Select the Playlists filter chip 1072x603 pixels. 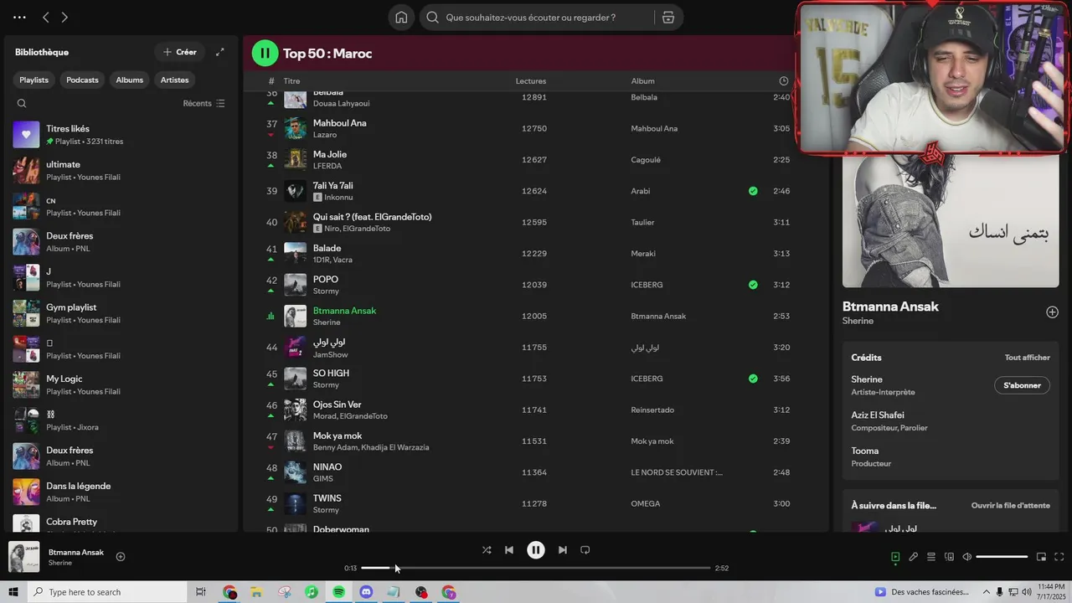point(34,80)
